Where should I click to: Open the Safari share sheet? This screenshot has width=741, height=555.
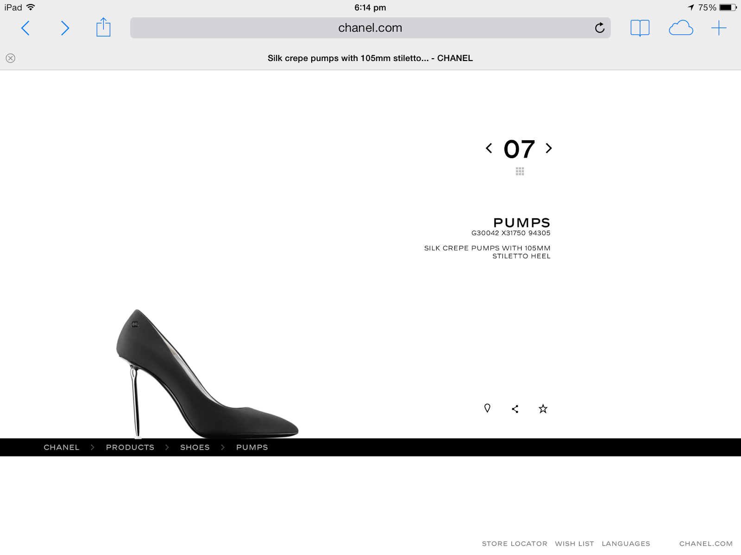pos(103,27)
